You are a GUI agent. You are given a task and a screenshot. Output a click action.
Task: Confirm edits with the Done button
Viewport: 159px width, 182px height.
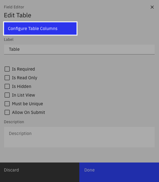click(x=119, y=172)
